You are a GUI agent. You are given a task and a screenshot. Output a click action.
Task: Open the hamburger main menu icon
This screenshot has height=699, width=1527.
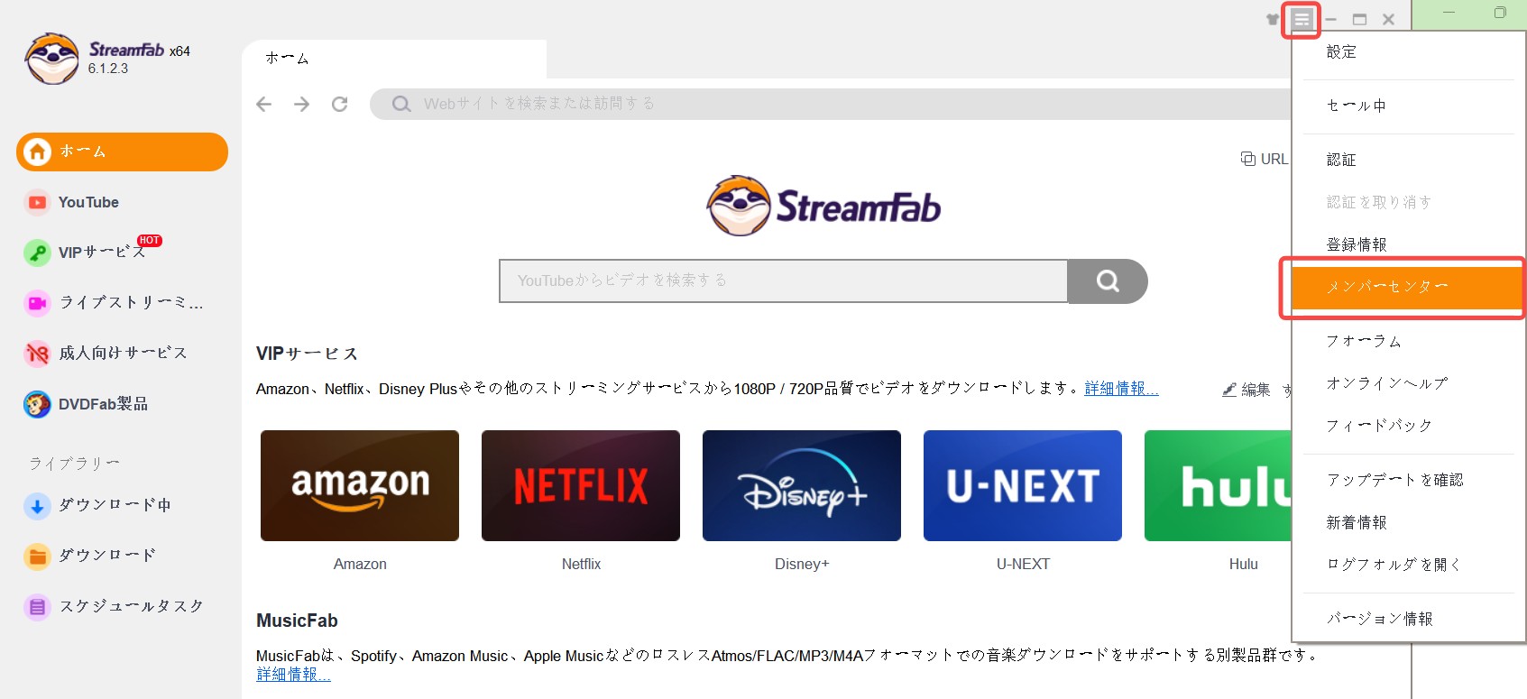(1302, 19)
